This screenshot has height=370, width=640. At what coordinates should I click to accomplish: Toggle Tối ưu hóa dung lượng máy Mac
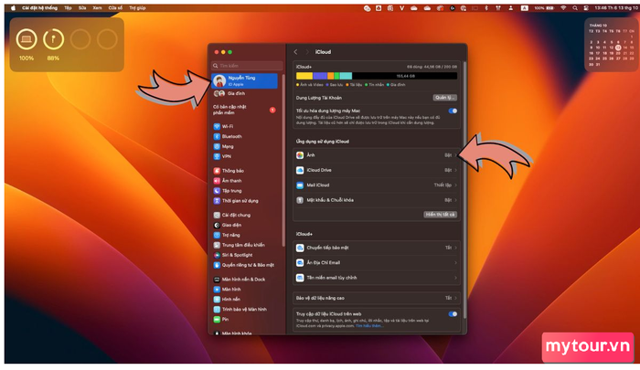point(453,111)
